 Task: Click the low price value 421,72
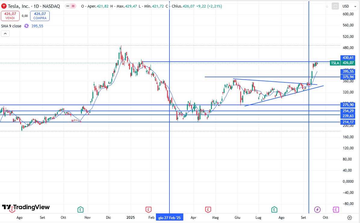coord(158,6)
